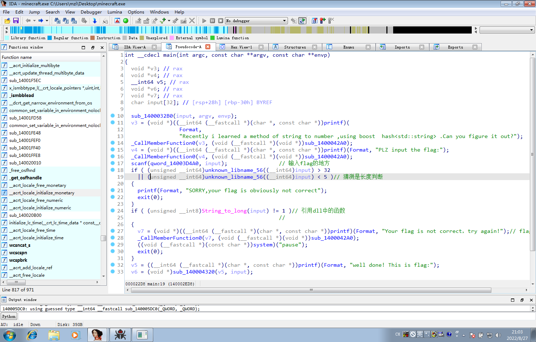536x342 pixels.
Task: Click the Save database floppy icon
Action: click(16, 21)
